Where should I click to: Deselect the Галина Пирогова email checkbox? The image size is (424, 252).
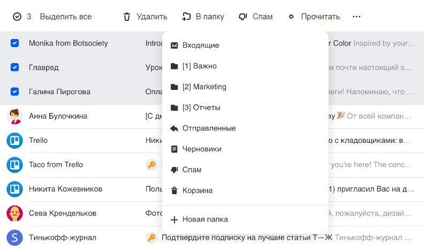[x=15, y=91]
